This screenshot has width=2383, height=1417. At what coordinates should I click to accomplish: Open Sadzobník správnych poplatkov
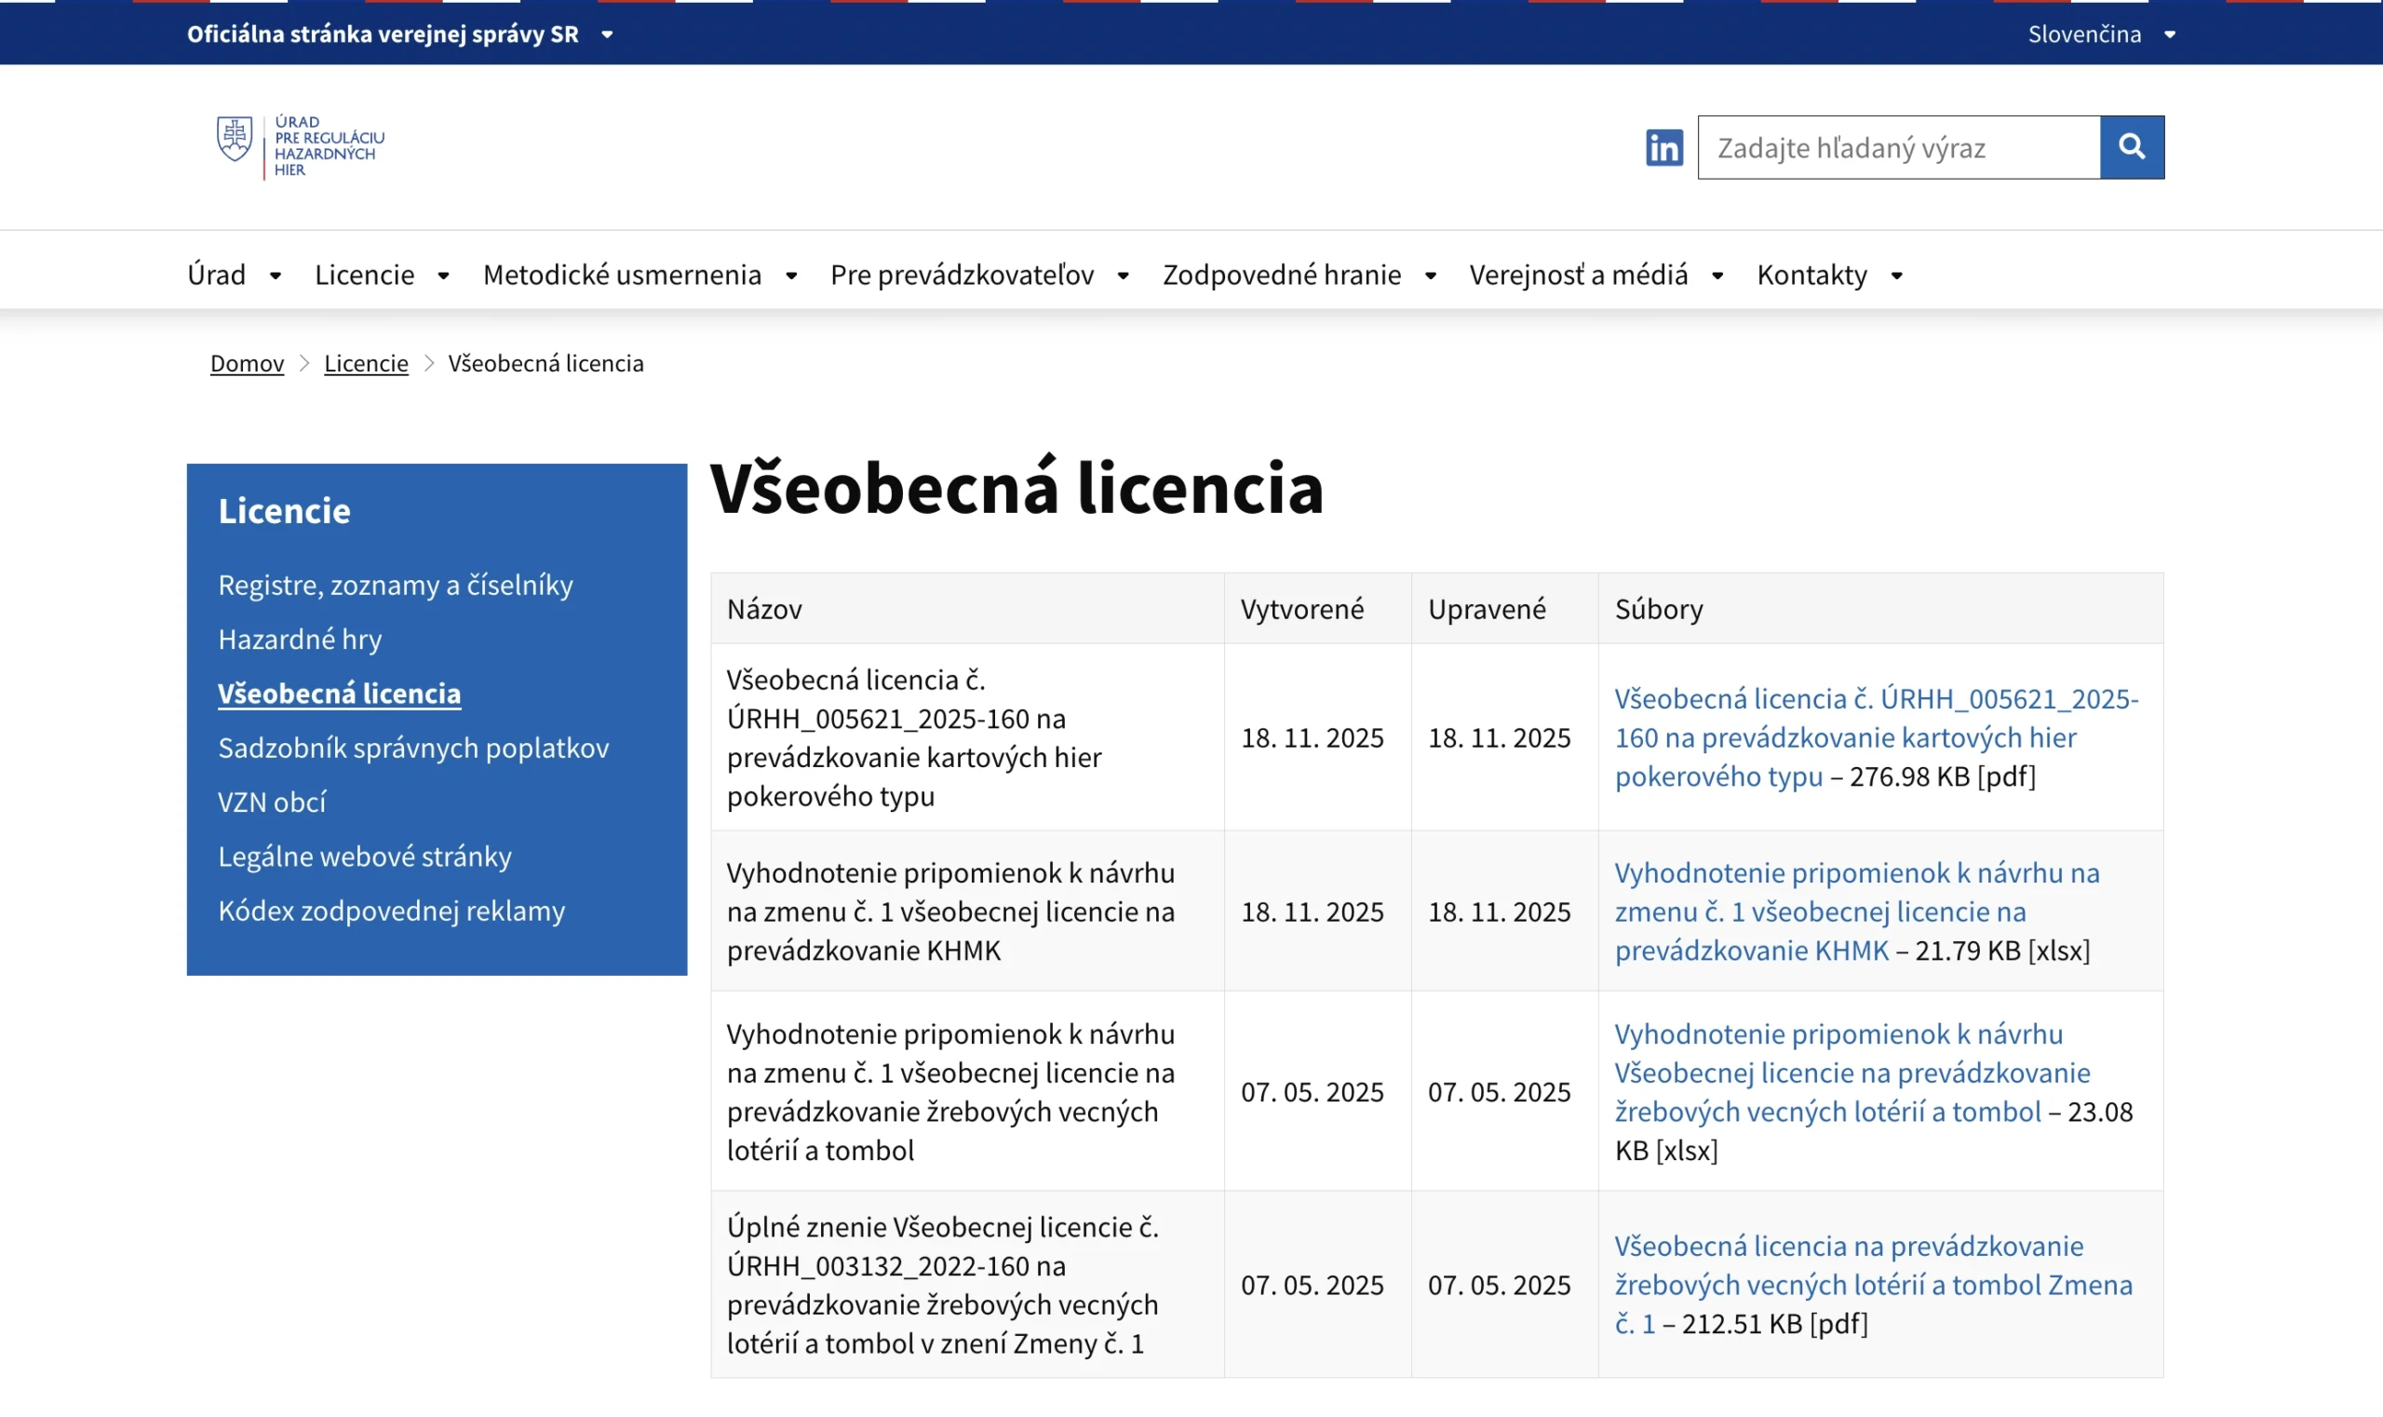[x=412, y=748]
